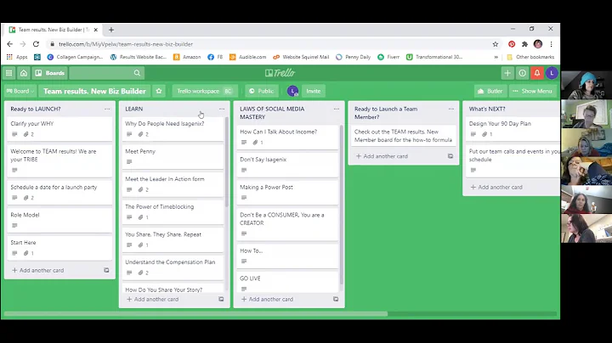
Task: Open How Can I Talk About Income? card
Action: [287, 137]
